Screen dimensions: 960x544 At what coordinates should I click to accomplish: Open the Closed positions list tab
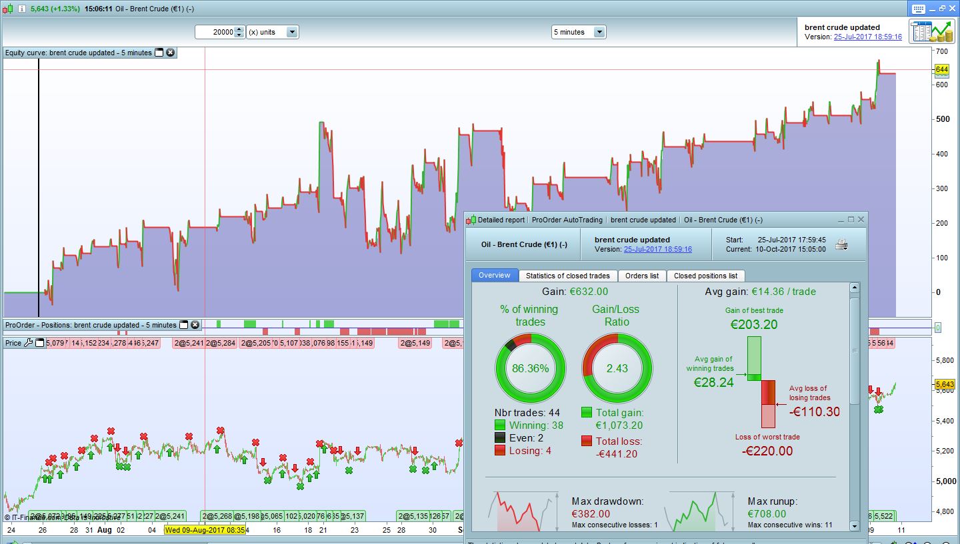pyautogui.click(x=705, y=276)
